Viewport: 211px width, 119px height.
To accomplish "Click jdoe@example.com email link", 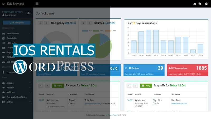I will [x=93, y=104].
